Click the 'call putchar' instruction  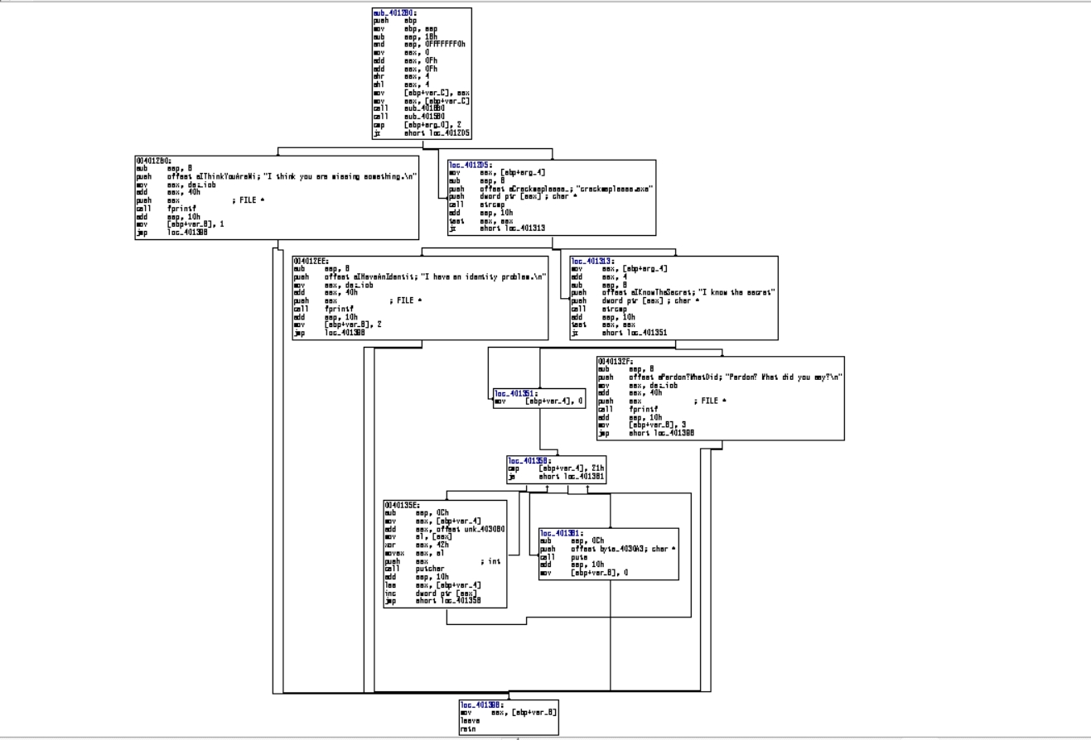(x=415, y=569)
